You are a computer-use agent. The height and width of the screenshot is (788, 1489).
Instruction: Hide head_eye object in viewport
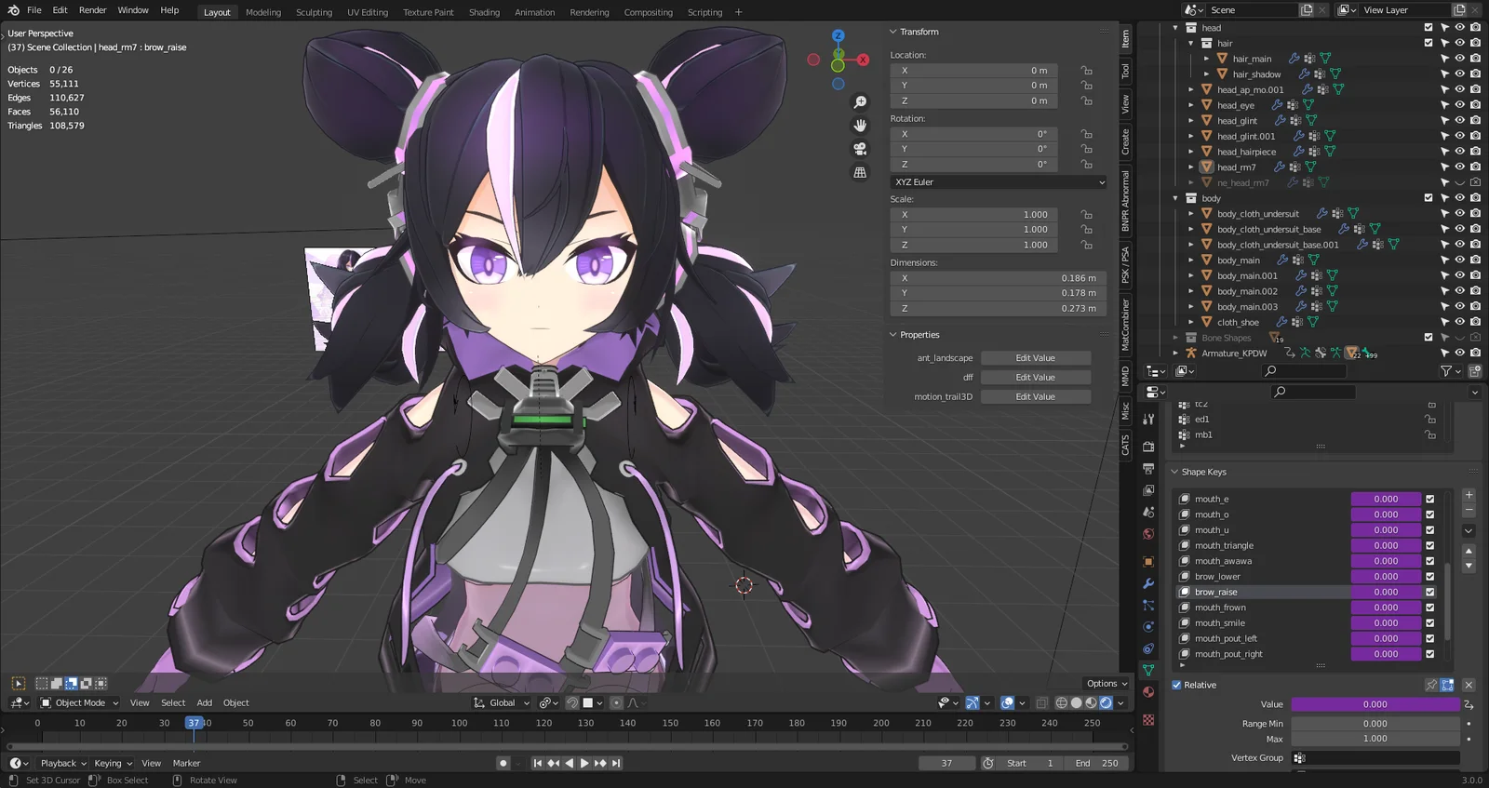(1460, 105)
